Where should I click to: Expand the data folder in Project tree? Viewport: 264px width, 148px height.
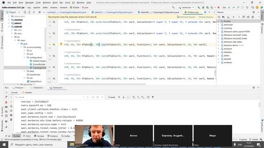click(x=24, y=71)
